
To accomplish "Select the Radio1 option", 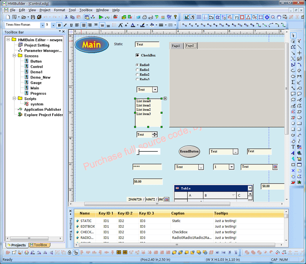I will (138, 70).
